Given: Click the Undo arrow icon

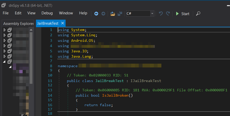Looking at the screenshot, I should click(161, 14).
